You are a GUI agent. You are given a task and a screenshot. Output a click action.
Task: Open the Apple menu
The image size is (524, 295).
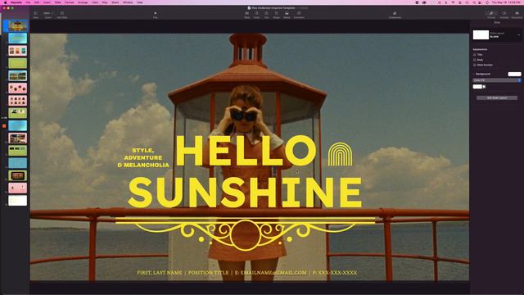tap(5, 2)
